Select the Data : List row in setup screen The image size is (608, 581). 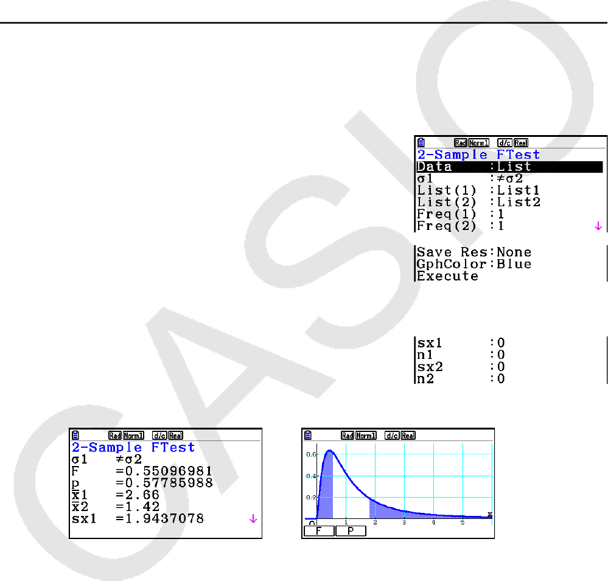[509, 167]
